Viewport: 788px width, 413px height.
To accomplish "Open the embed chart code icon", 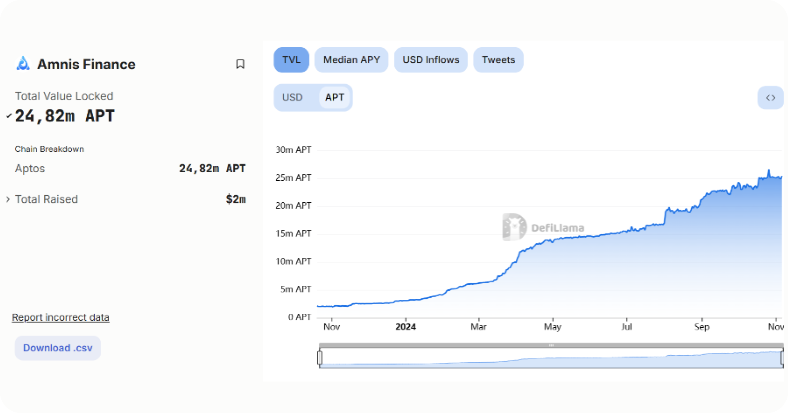I will click(770, 97).
